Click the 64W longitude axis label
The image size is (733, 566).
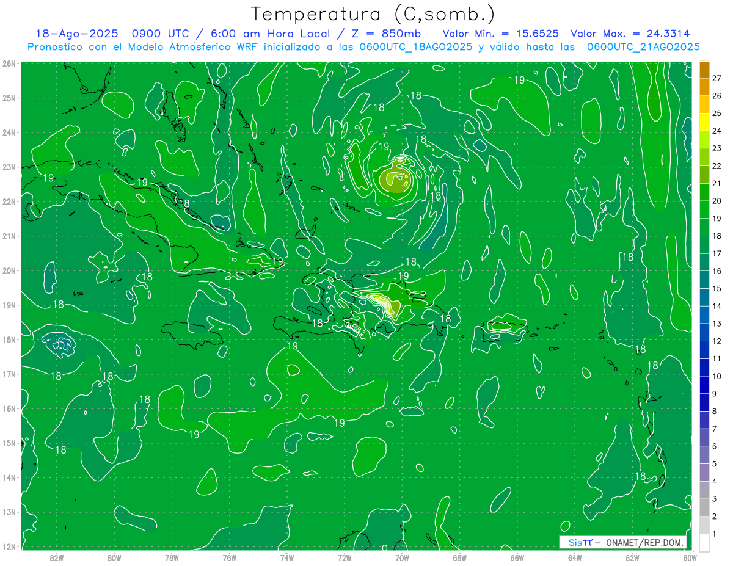(x=575, y=557)
